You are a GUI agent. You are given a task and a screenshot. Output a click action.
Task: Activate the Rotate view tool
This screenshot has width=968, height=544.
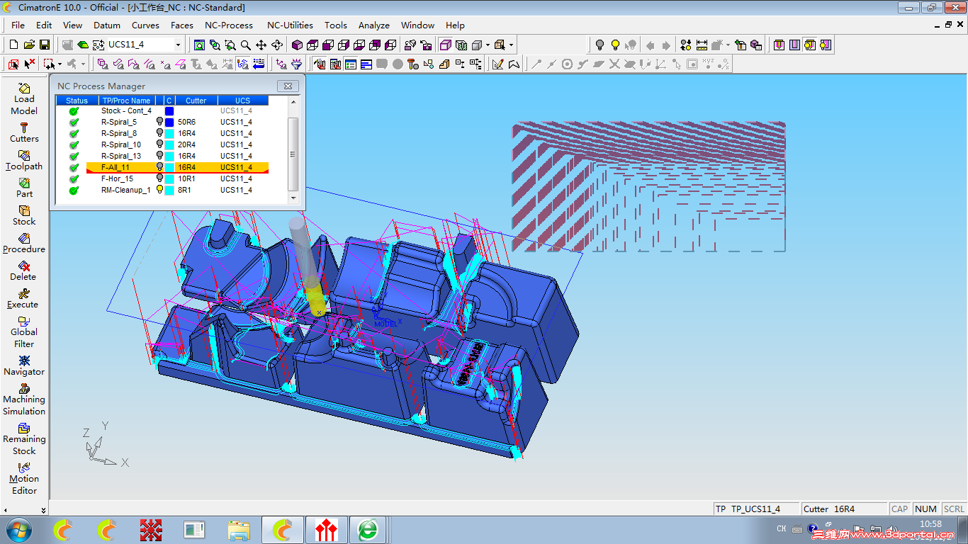[x=277, y=45]
